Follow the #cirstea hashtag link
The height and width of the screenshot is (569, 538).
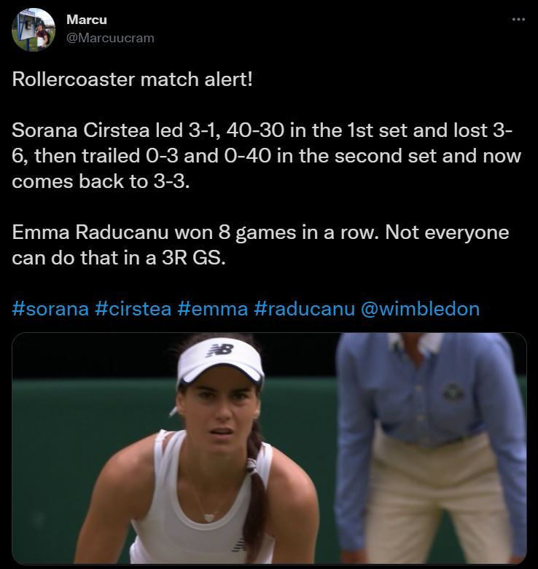point(133,308)
